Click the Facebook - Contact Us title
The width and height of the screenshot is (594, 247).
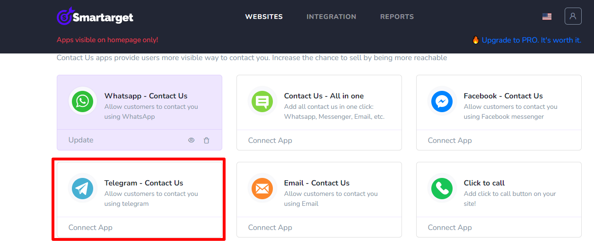point(503,96)
